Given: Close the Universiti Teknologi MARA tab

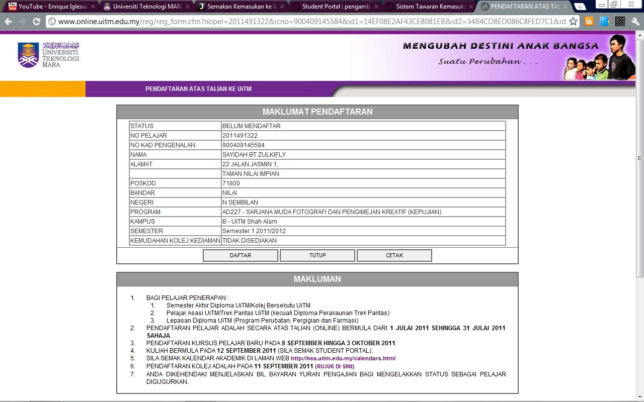Looking at the screenshot, I should pos(187,7).
